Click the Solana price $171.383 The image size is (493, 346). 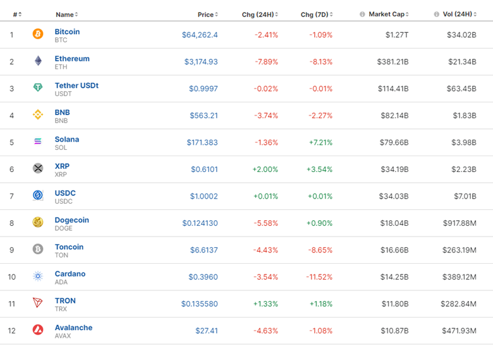[x=202, y=142]
